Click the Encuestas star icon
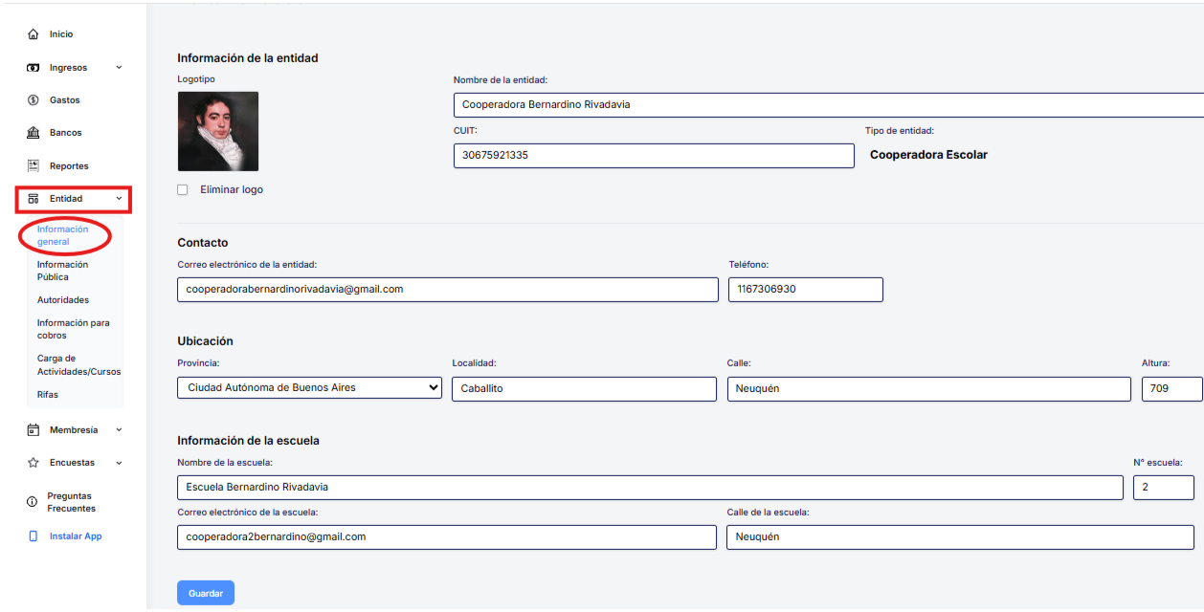 pyautogui.click(x=33, y=463)
